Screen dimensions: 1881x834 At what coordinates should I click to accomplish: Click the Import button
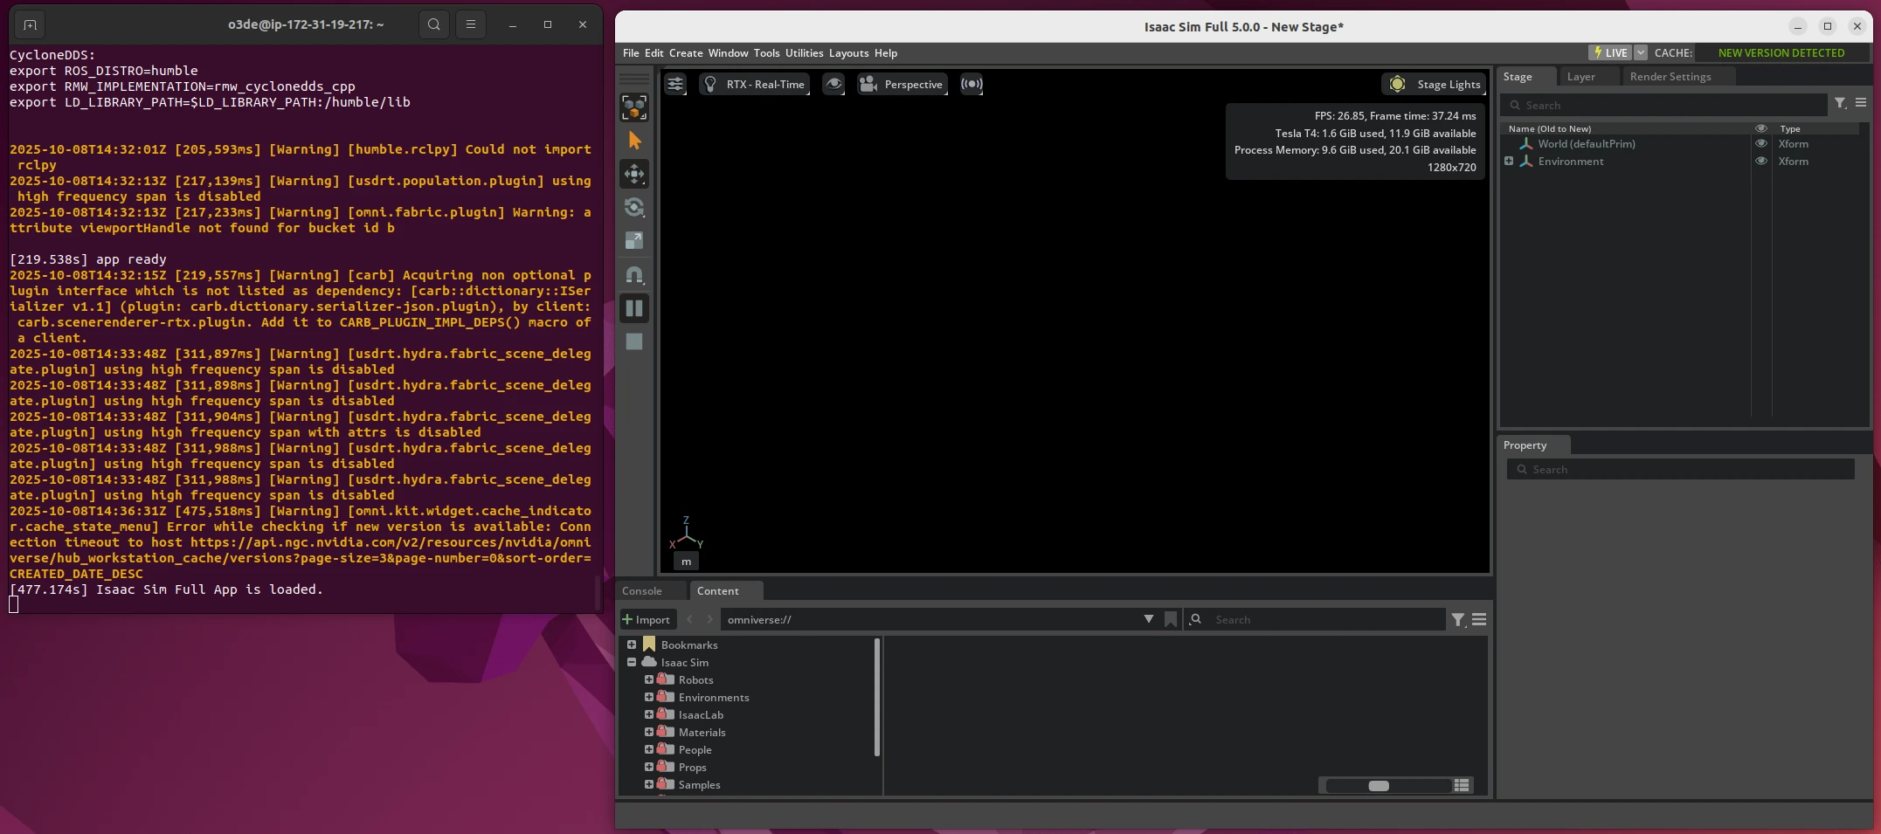647,619
